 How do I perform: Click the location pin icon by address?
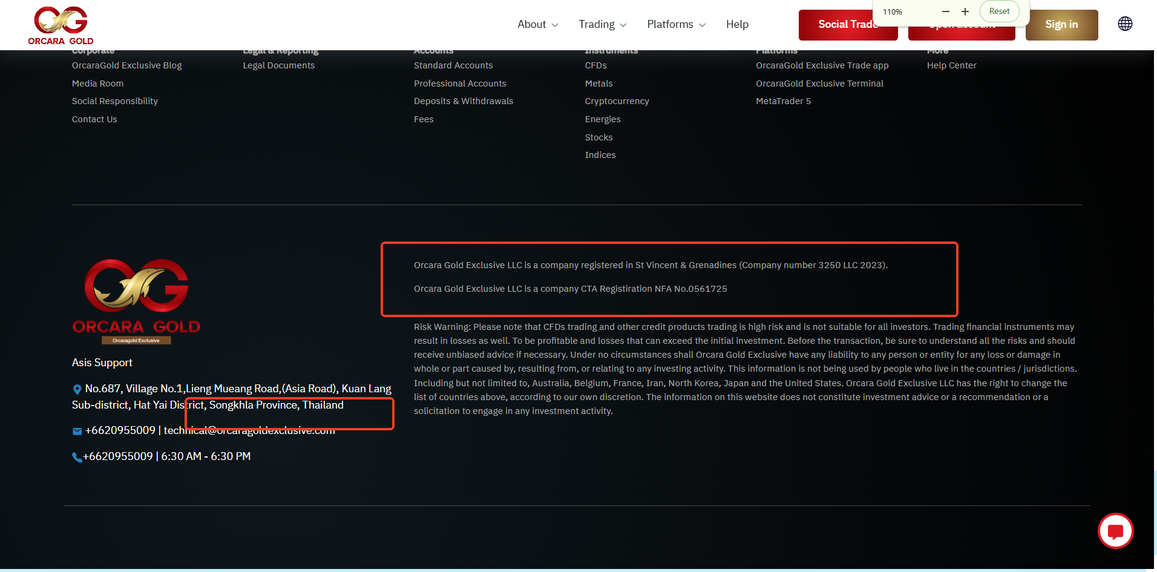pos(77,389)
